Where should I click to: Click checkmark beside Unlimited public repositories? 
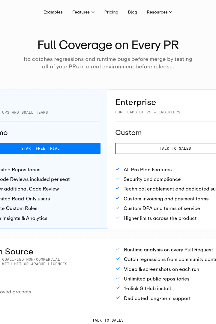[118, 278]
